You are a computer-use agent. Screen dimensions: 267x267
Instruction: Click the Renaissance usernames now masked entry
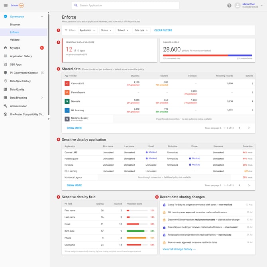[207, 235]
